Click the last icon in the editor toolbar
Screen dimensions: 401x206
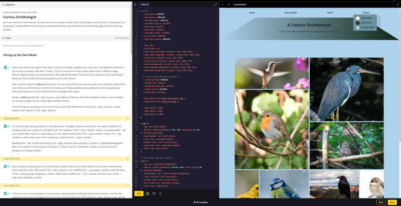tap(160, 193)
